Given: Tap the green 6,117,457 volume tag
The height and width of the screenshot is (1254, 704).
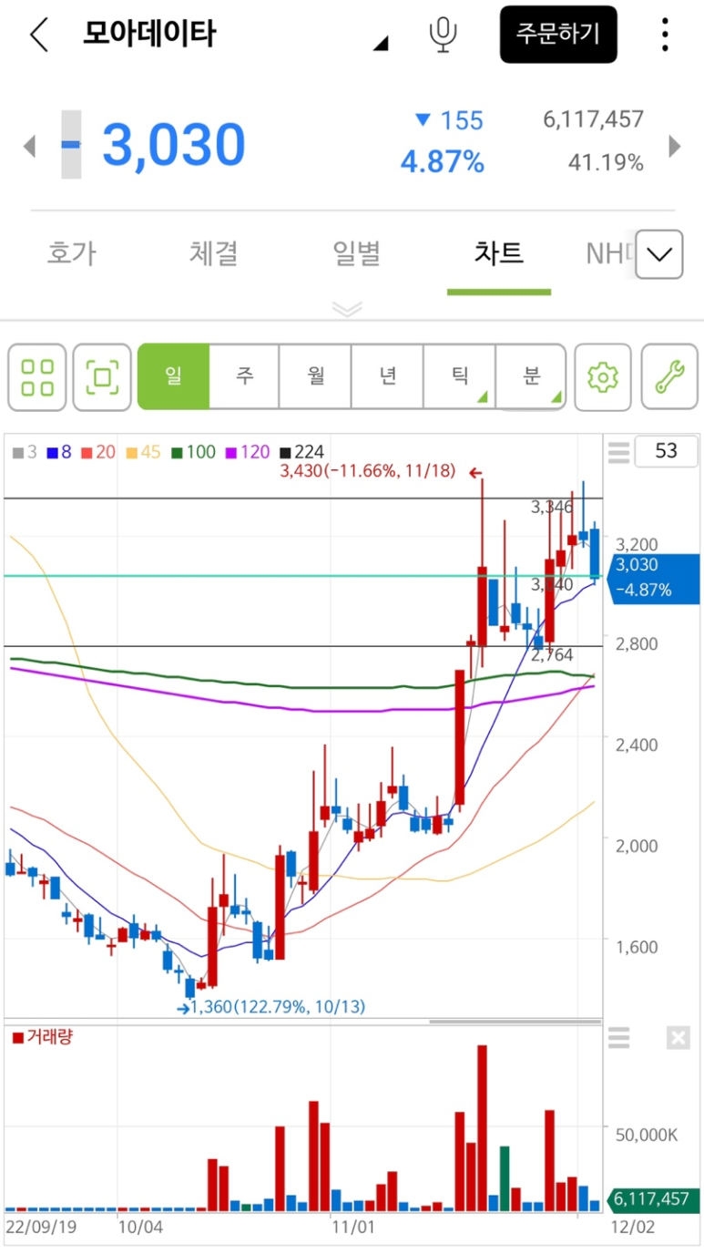Looking at the screenshot, I should point(655,1199).
